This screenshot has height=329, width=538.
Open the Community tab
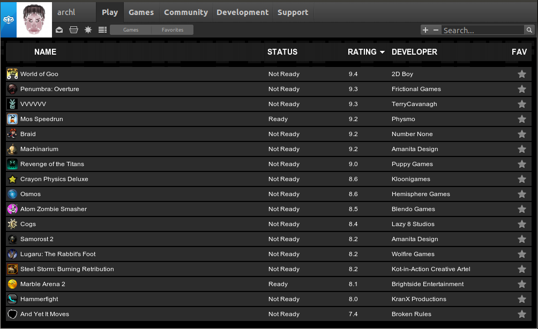tap(186, 12)
